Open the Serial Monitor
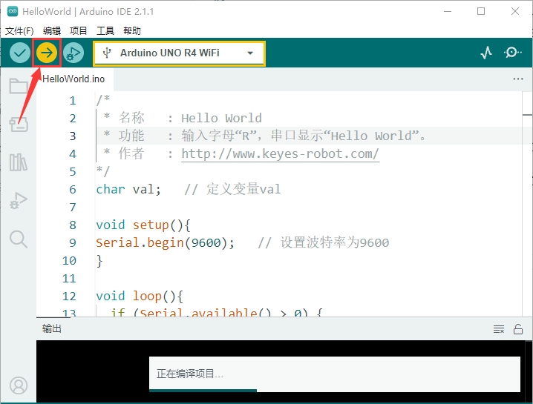 pos(512,53)
